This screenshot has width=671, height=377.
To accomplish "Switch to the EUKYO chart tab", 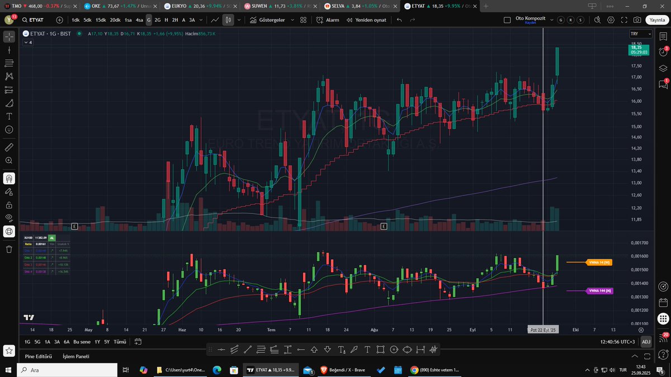I will coord(201,6).
